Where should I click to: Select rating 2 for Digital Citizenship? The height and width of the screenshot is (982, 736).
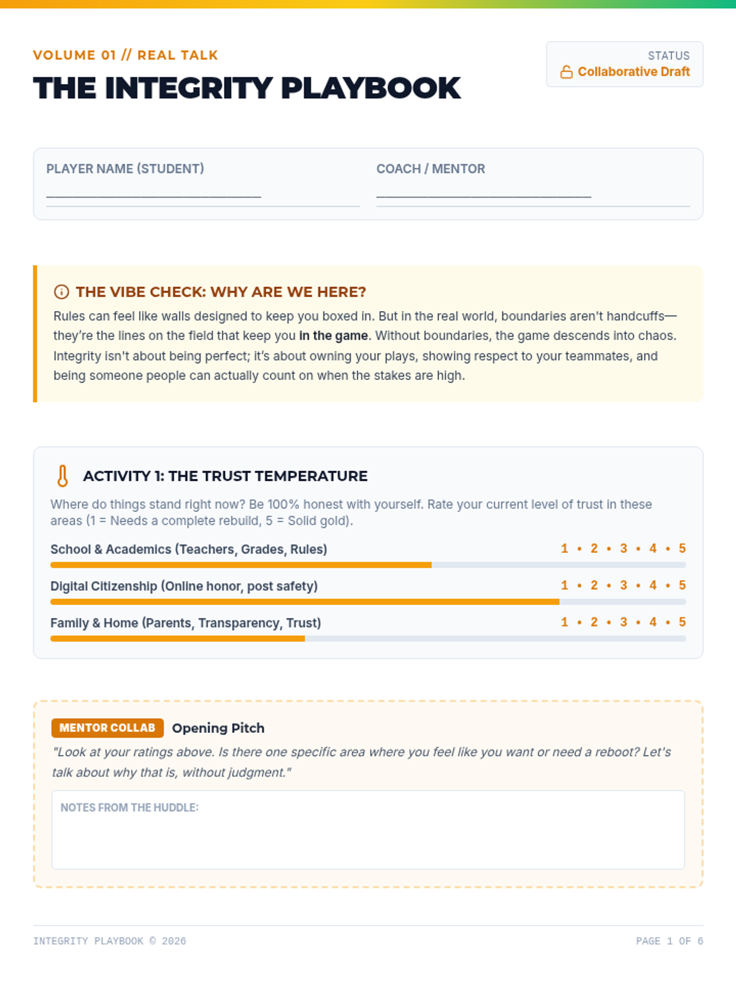coord(594,585)
